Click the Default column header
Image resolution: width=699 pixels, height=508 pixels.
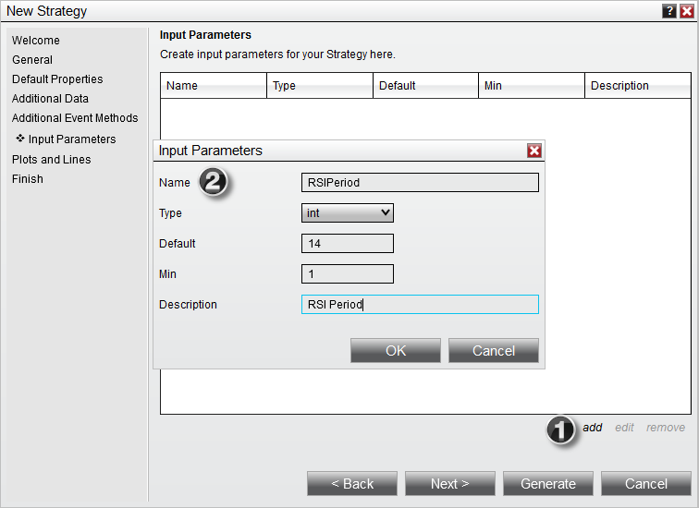click(x=425, y=86)
